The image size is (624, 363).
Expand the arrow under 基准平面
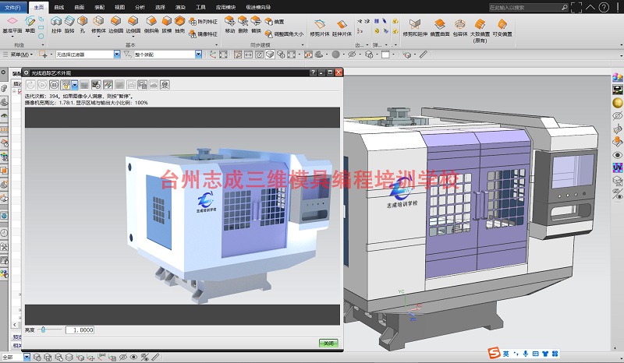tap(12, 37)
